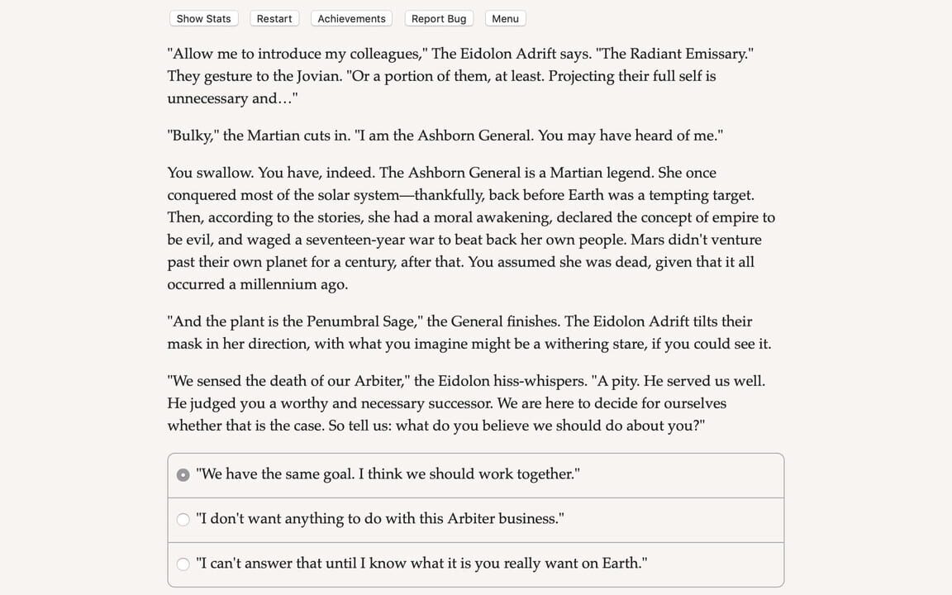Click the third answer's radio circle

click(183, 564)
